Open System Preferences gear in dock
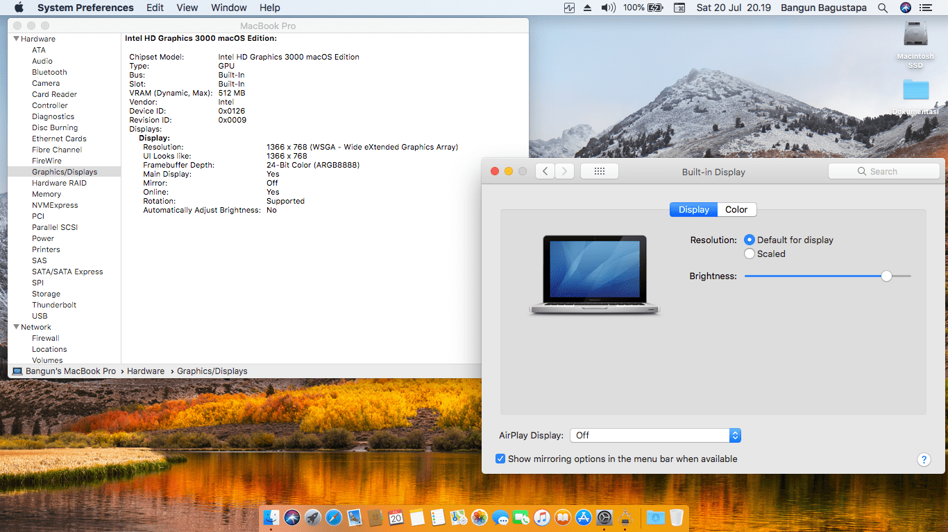Image resolution: width=948 pixels, height=532 pixels. [604, 517]
